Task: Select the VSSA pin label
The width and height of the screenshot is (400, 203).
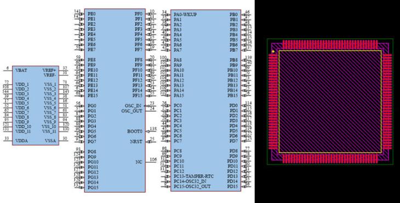Action: point(50,140)
